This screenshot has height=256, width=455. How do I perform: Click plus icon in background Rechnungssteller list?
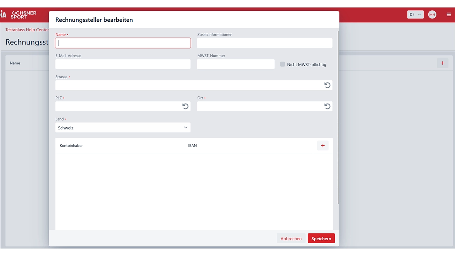click(443, 63)
